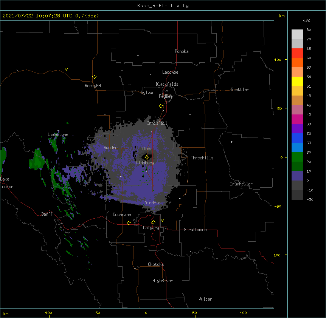Screen dimensions: 326x318
Task: Click the Innisfail town label
Action: pyautogui.click(x=157, y=123)
